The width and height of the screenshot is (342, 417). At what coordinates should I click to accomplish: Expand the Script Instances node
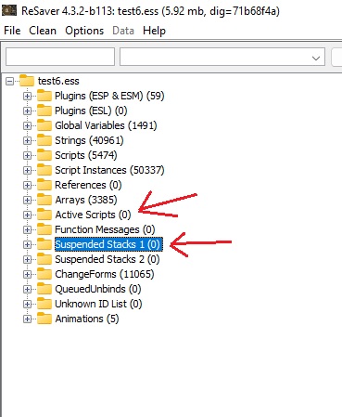[27, 171]
